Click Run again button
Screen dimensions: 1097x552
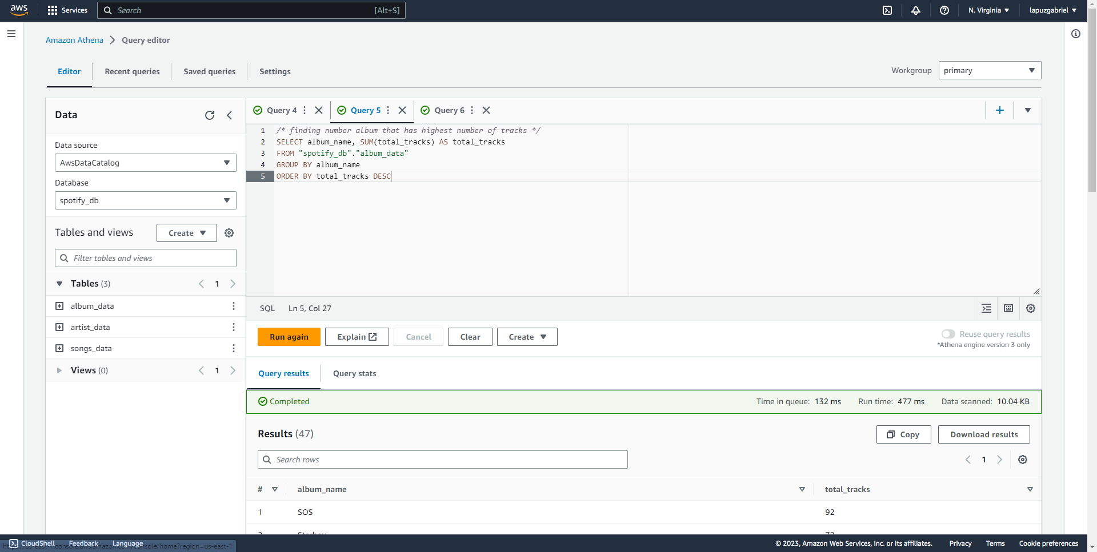(x=289, y=337)
